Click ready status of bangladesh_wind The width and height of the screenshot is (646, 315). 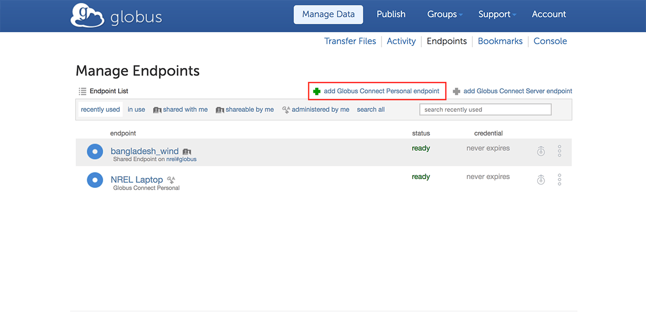[x=421, y=149]
